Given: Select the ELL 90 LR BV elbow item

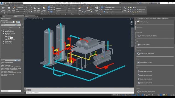Looking at the screenshot, I should pyautogui.click(x=145, y=79).
